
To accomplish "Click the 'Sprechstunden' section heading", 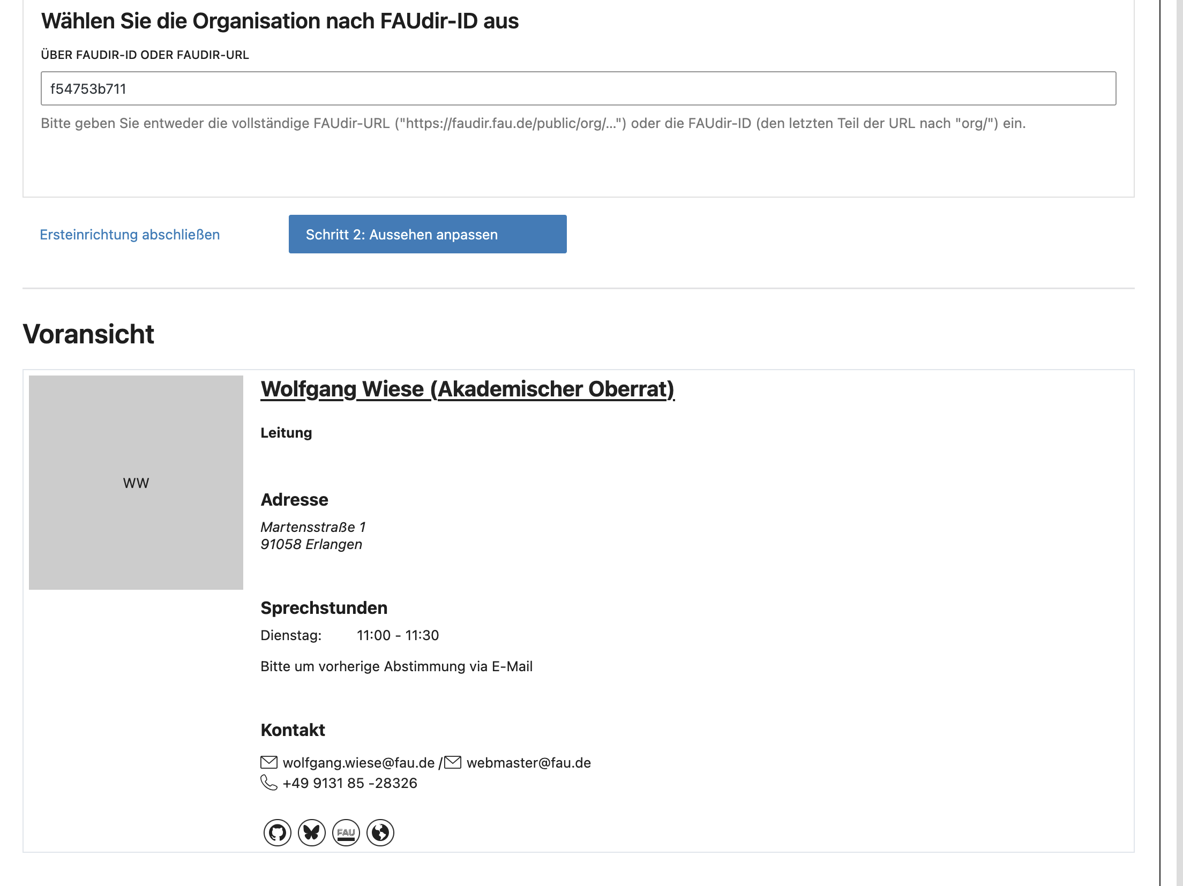I will [x=324, y=608].
